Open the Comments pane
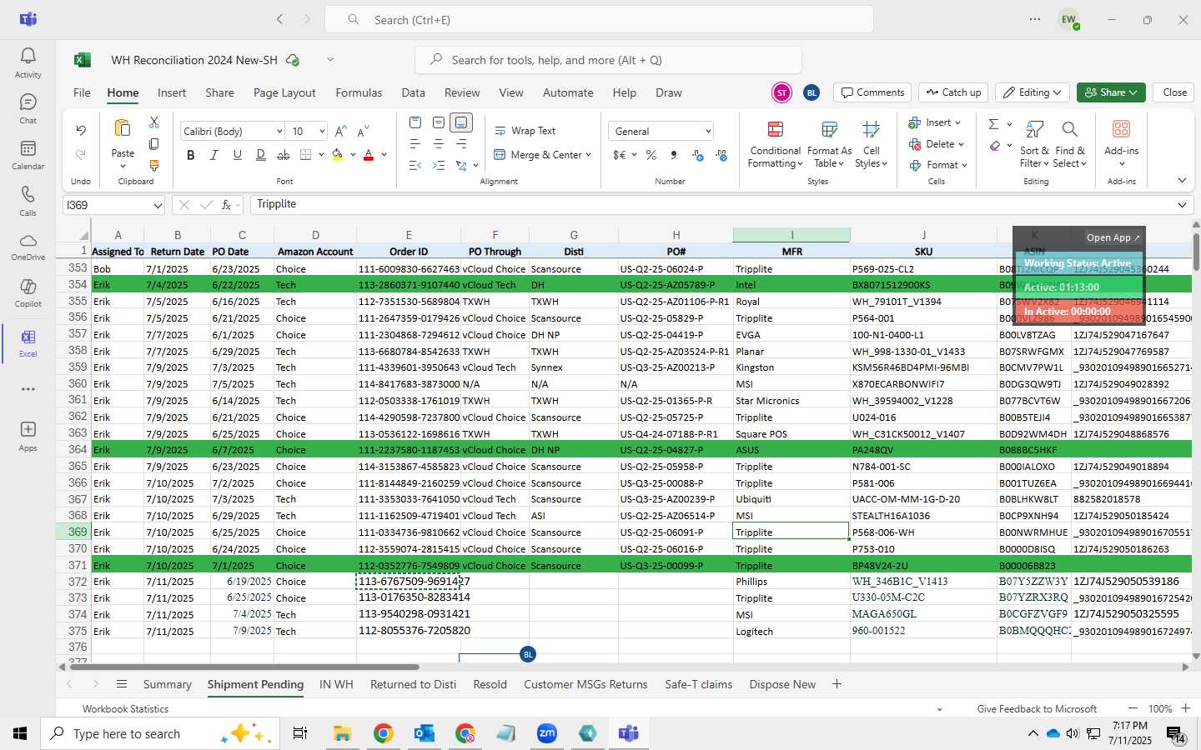This screenshot has width=1201, height=750. 872,92
